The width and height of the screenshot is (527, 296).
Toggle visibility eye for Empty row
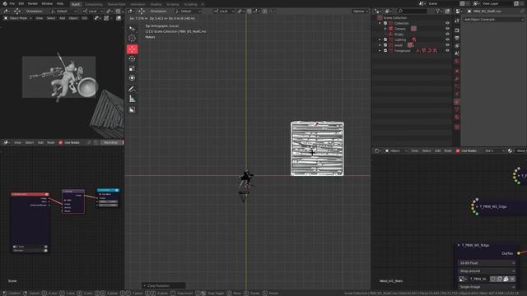[x=447, y=35]
